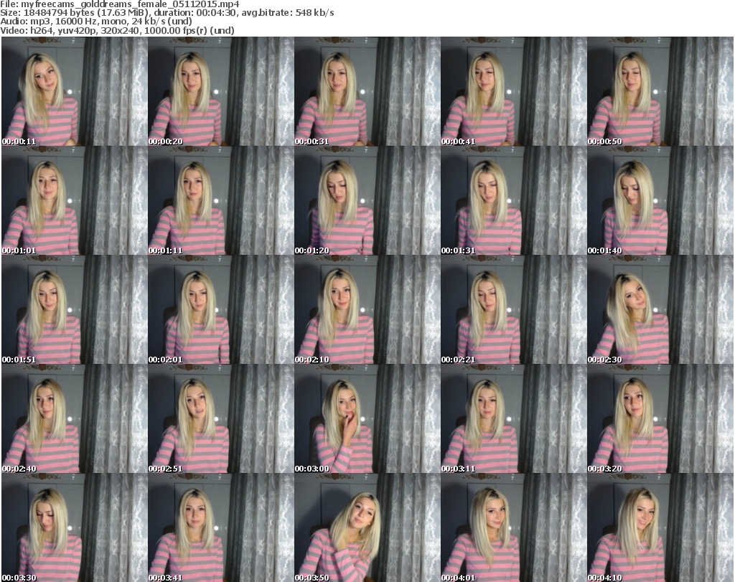Pick the frame at 00:02:40
Image resolution: width=735 pixels, height=582 pixels.
pos(74,419)
